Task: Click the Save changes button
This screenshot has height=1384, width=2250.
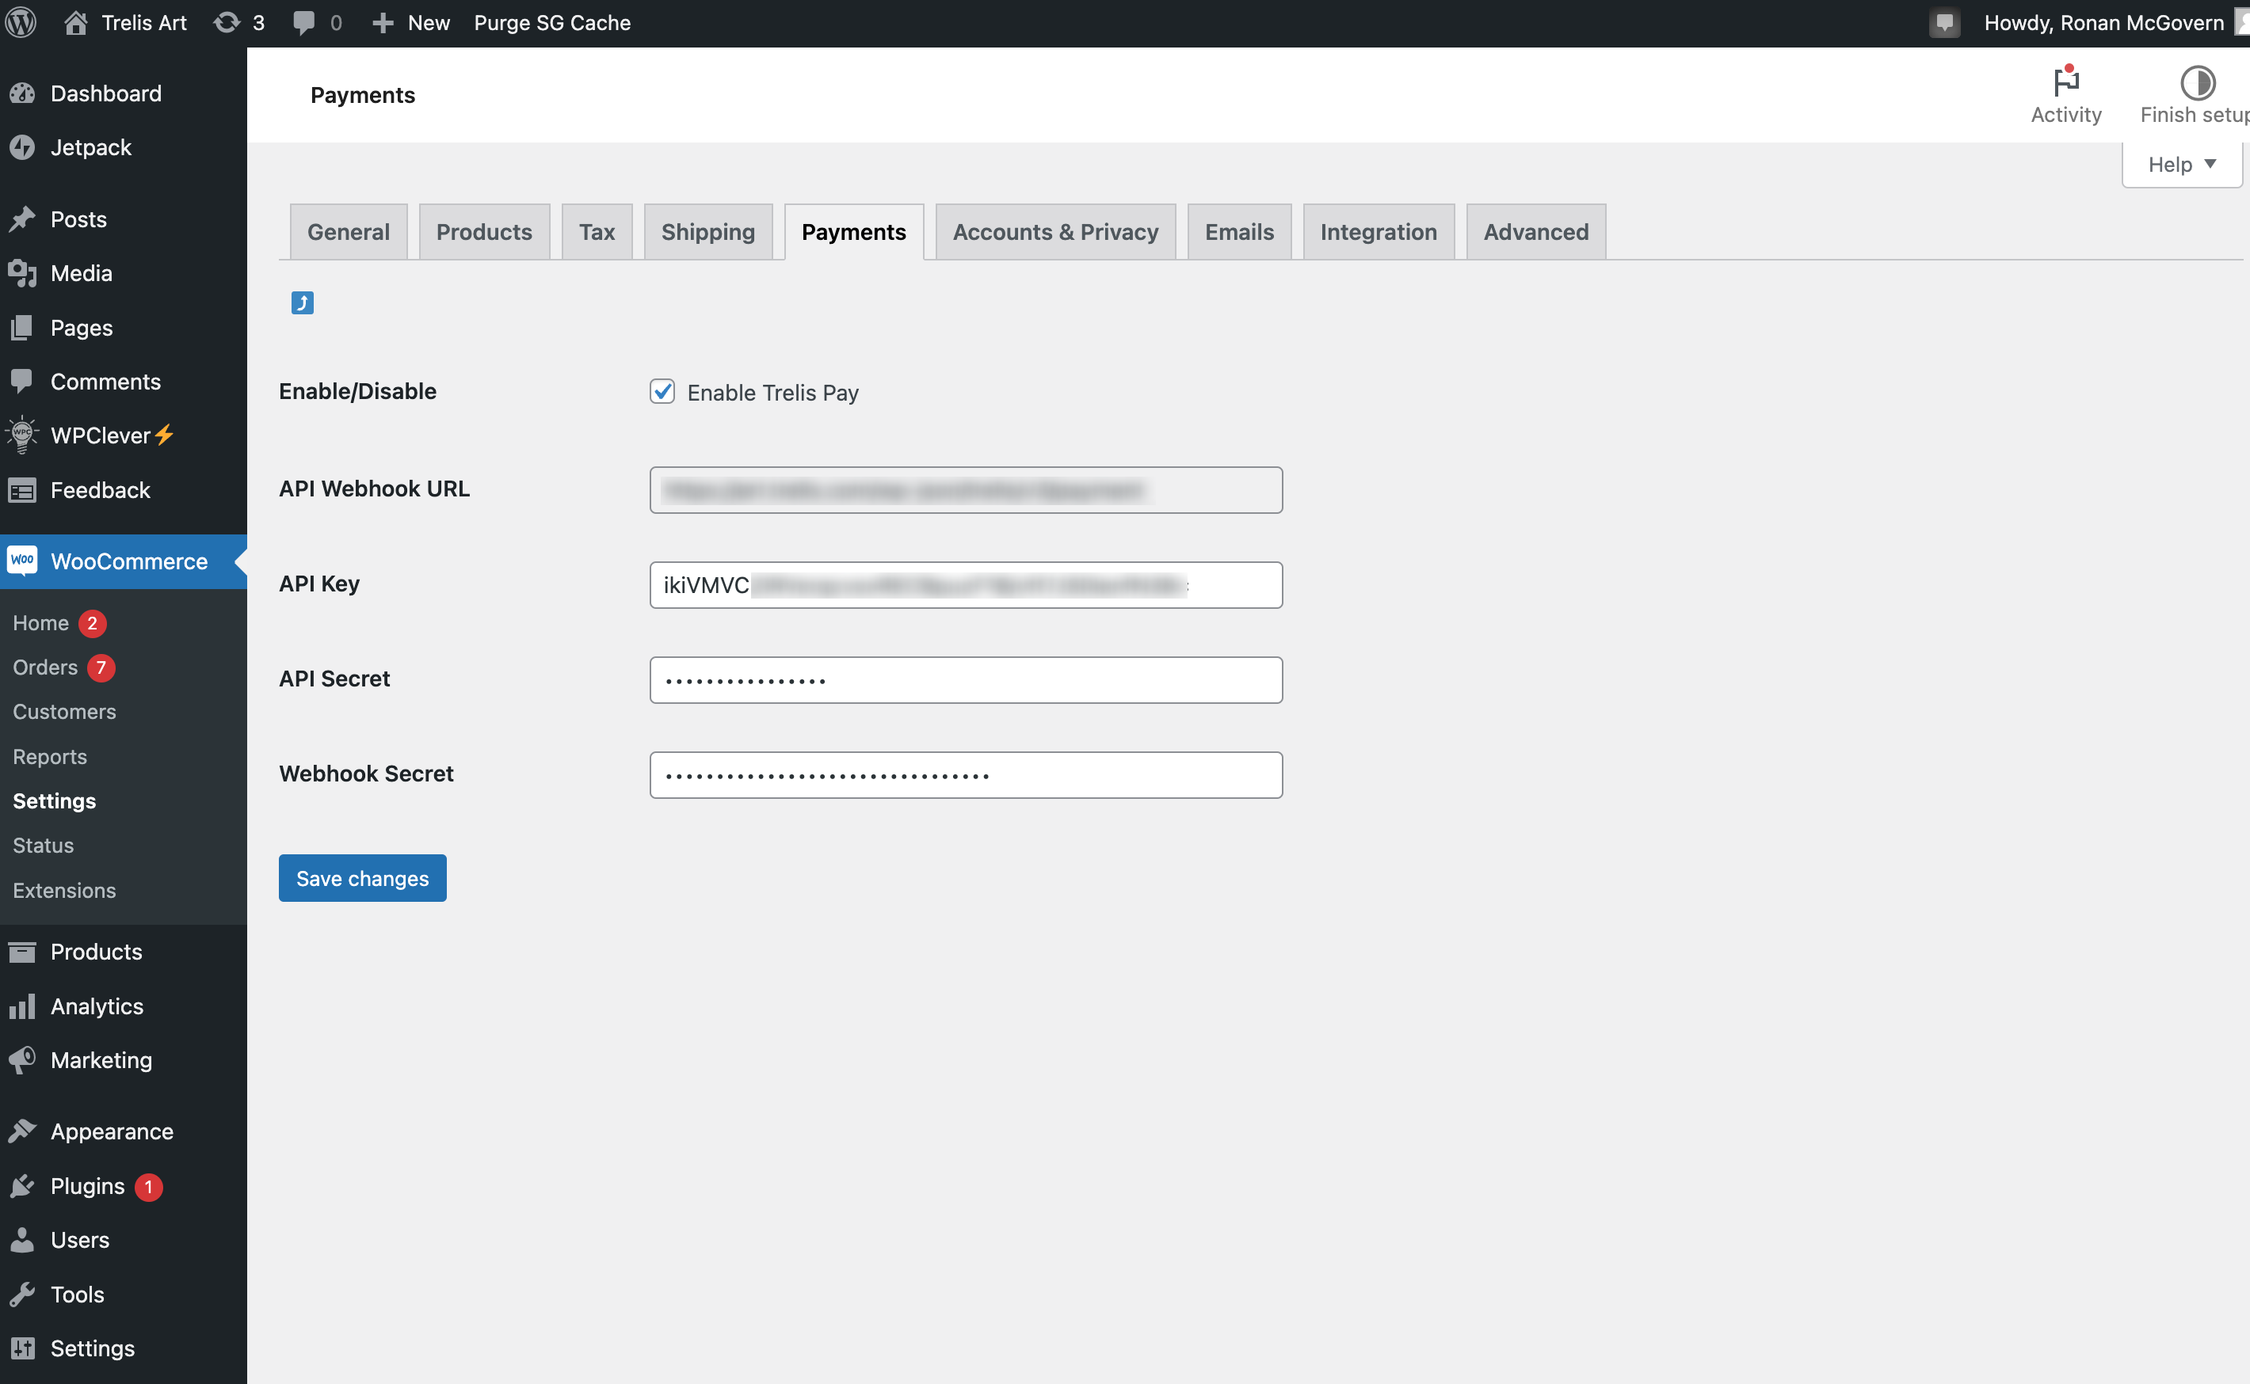Action: pos(363,878)
